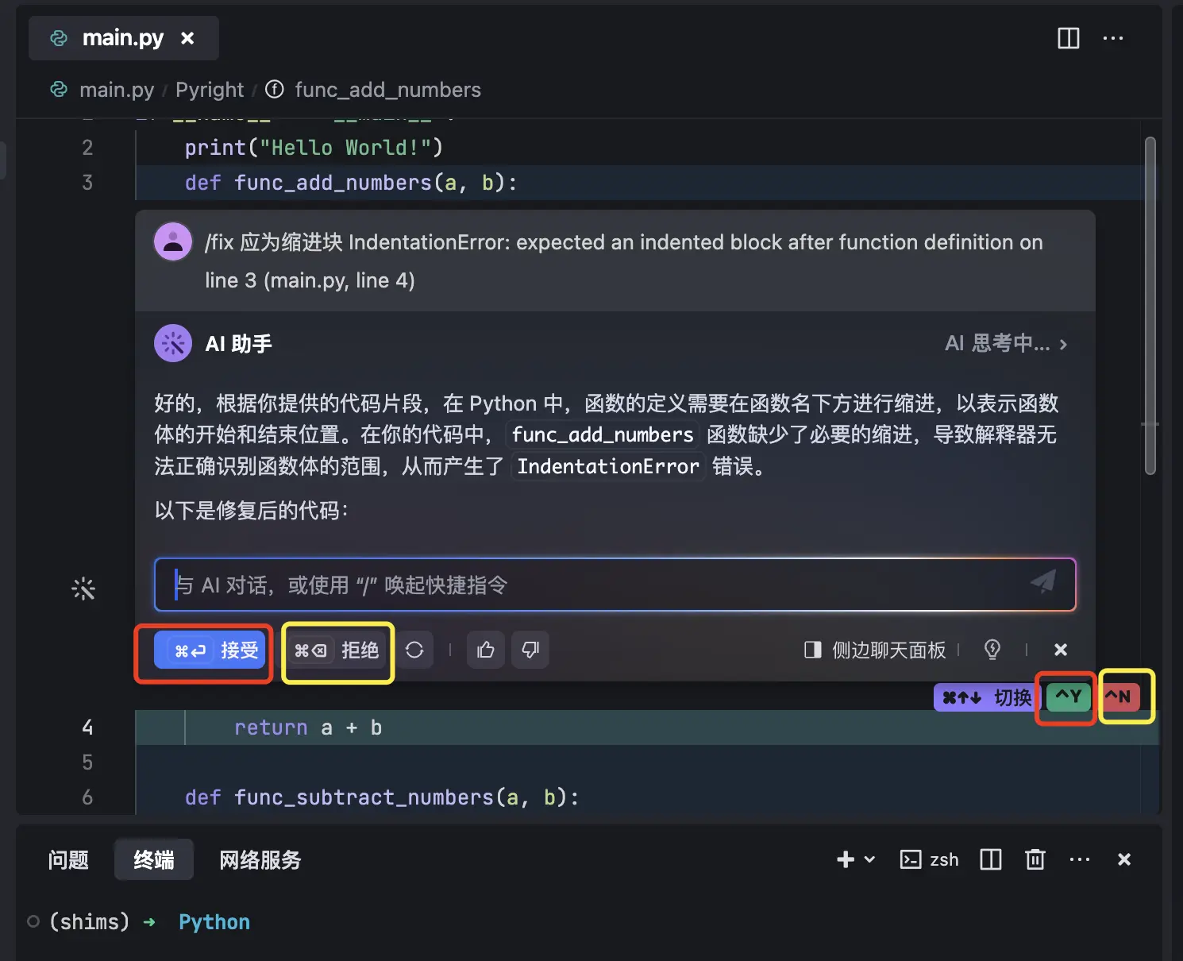Image resolution: width=1183 pixels, height=961 pixels.
Task: Open the editor more actions menu
Action: click(1113, 38)
